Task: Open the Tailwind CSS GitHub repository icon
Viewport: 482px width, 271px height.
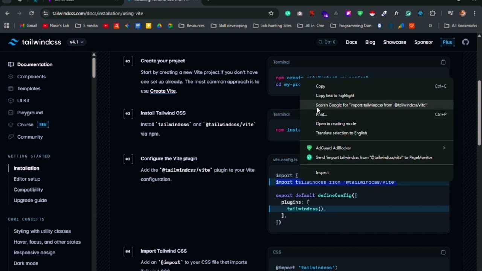Action: (x=466, y=42)
